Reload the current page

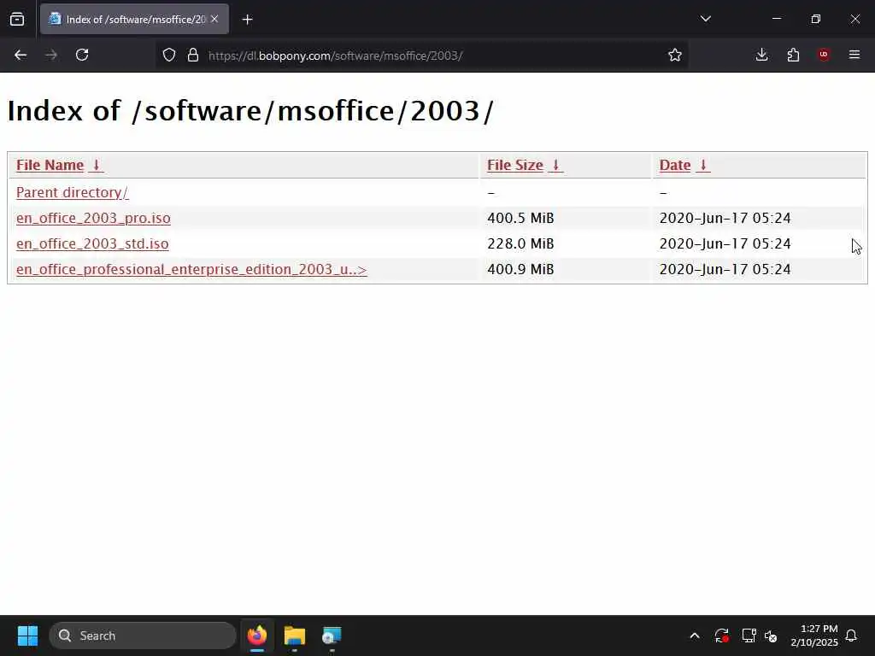(82, 55)
